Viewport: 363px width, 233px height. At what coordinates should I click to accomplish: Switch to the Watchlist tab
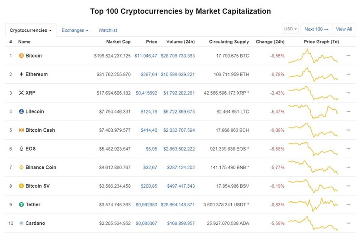click(x=108, y=30)
